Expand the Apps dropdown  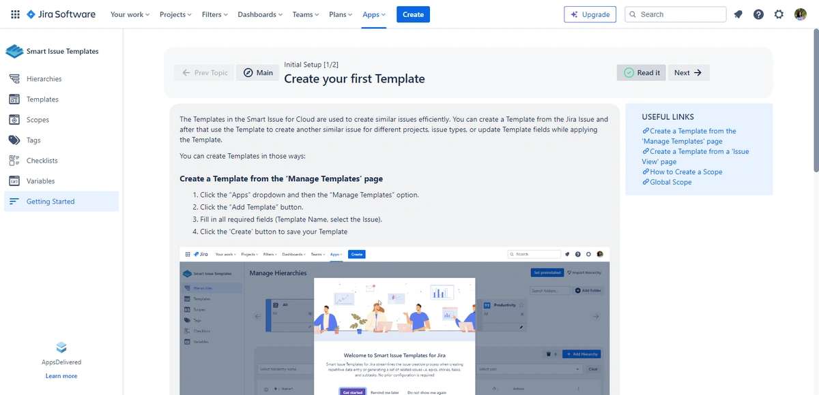374,14
